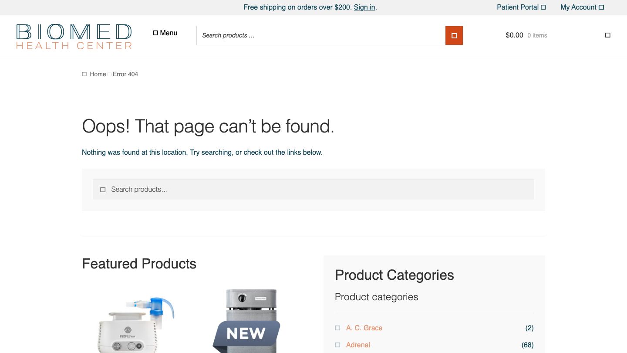Click the home icon in breadcrumb
627x353 pixels.
(84, 75)
